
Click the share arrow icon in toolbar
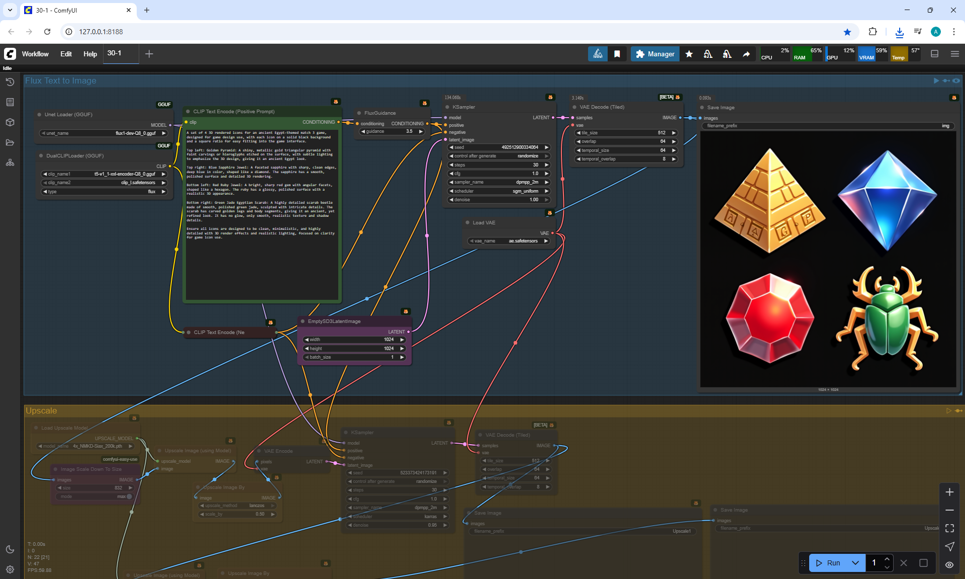746,54
